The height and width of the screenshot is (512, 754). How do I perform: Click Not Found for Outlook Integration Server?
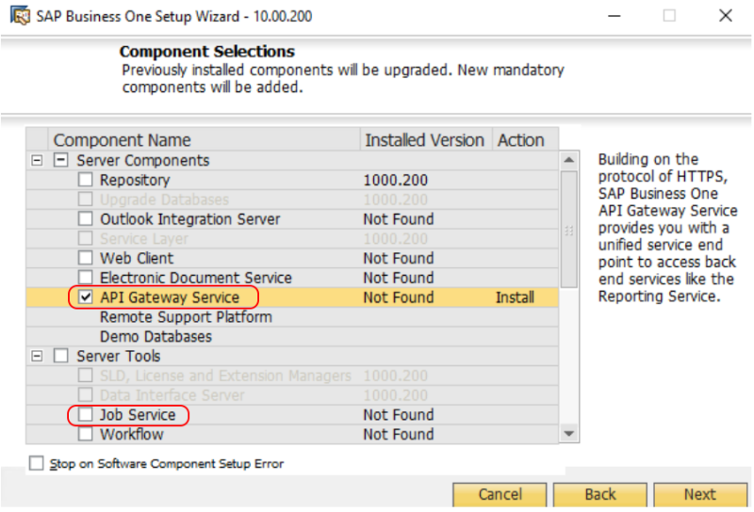point(399,219)
